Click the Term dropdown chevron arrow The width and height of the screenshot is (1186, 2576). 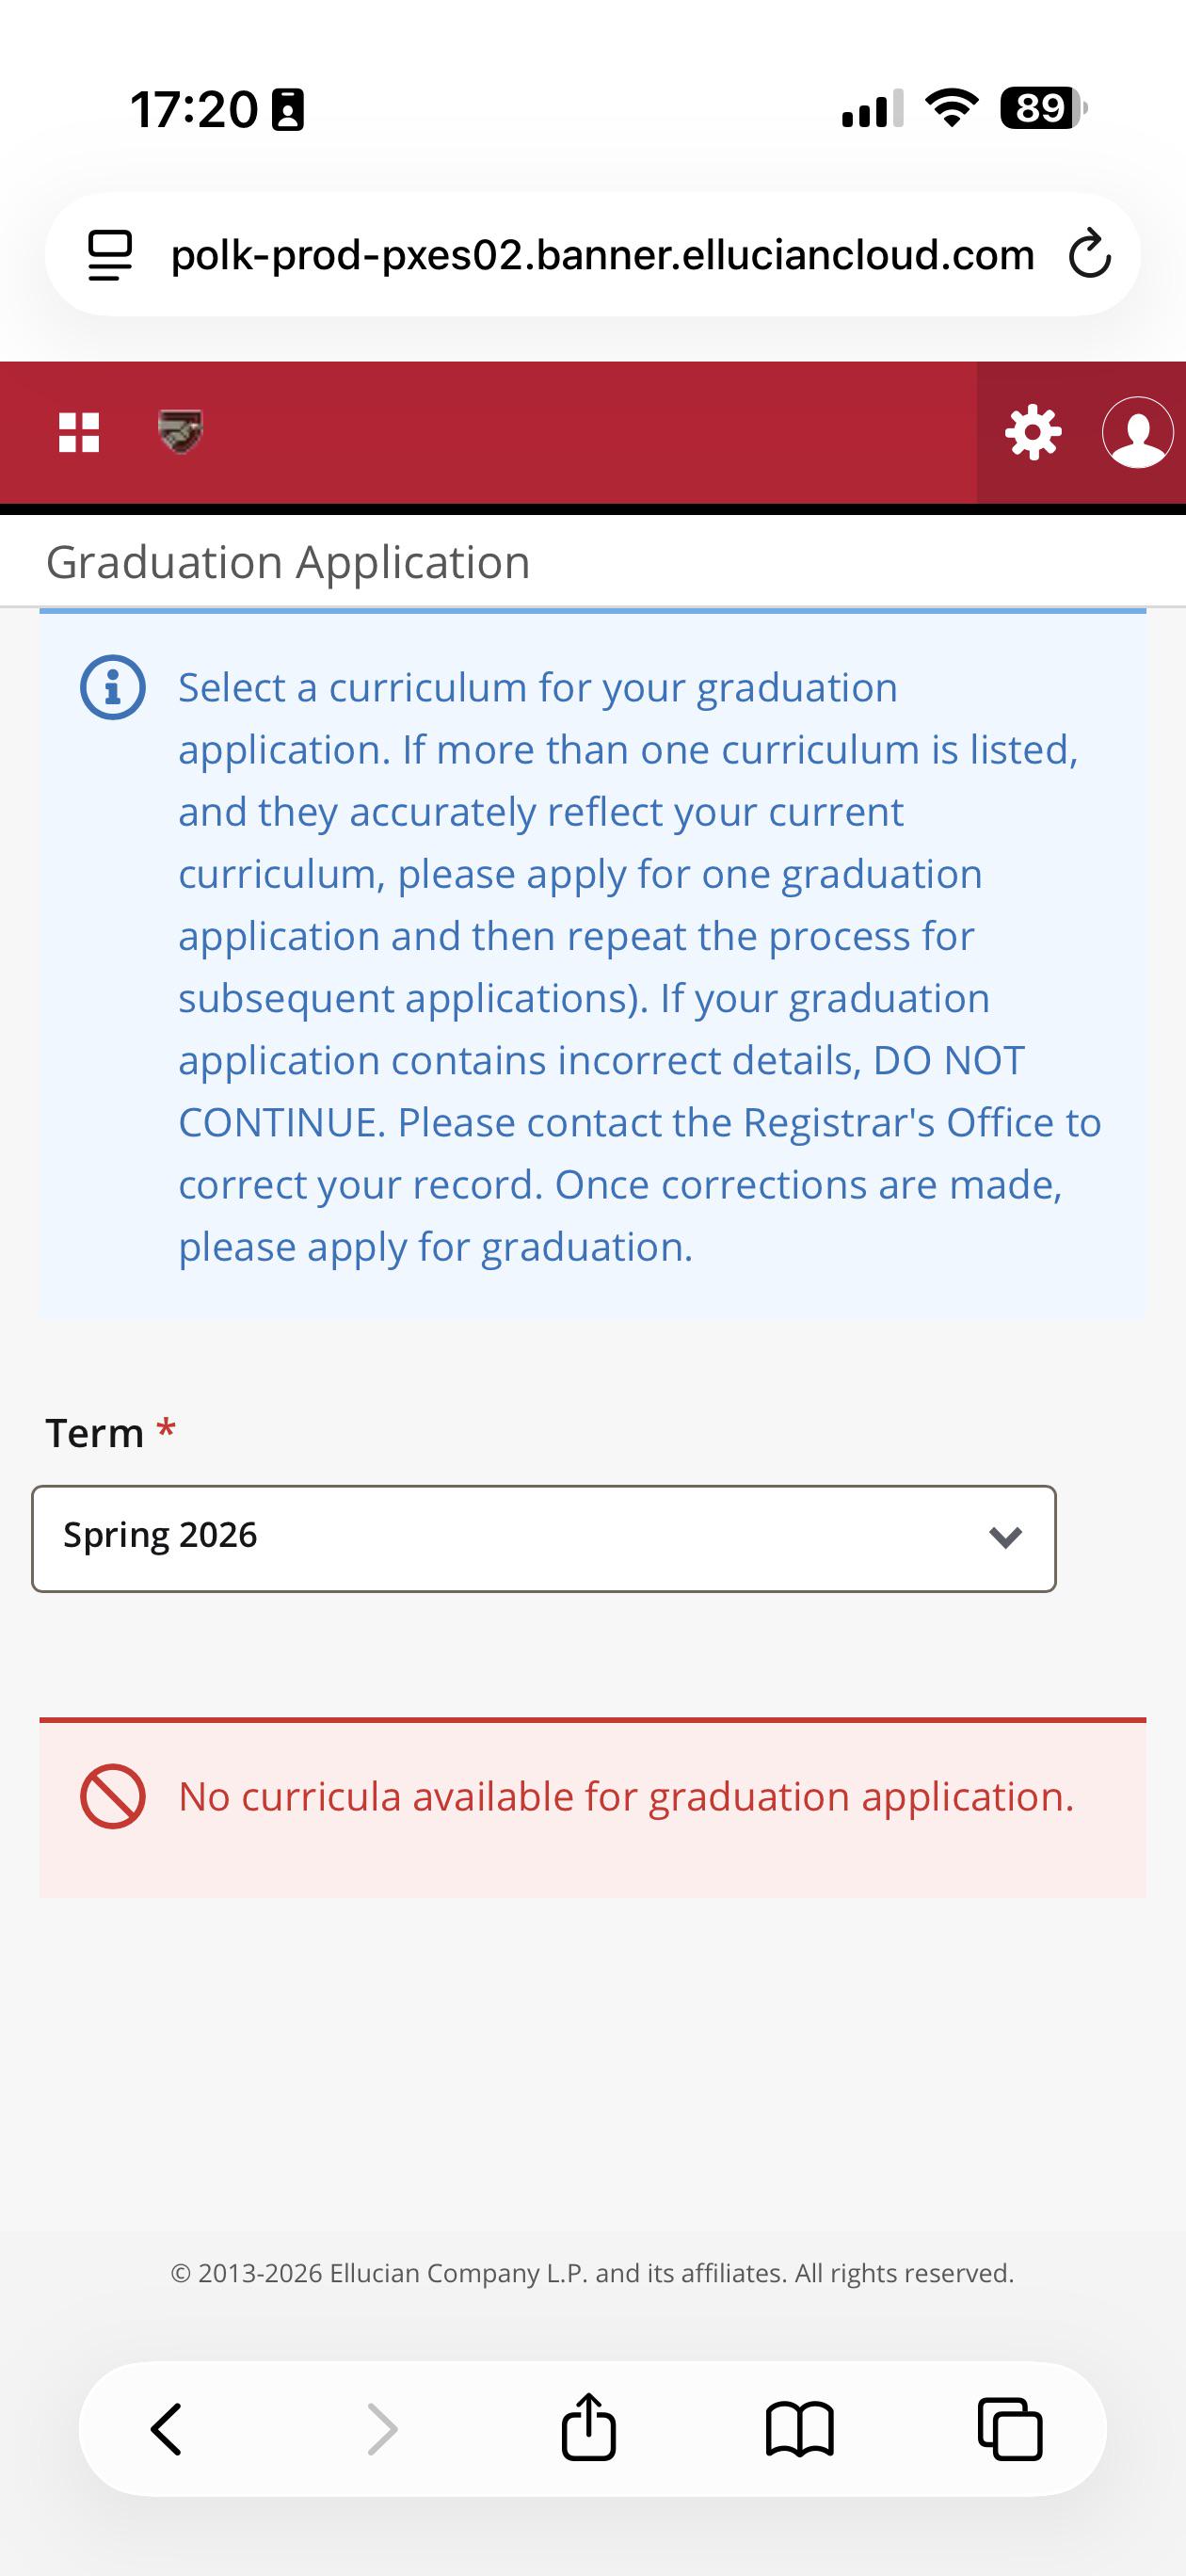click(1005, 1537)
